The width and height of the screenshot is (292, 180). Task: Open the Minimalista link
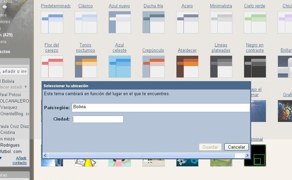pos(221,6)
